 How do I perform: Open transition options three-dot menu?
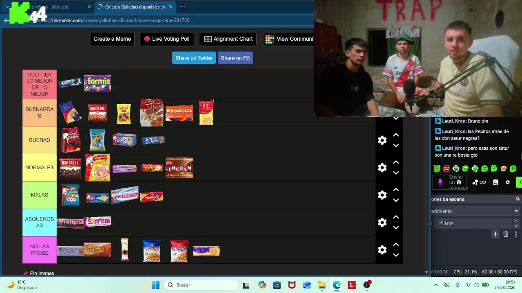click(x=516, y=234)
